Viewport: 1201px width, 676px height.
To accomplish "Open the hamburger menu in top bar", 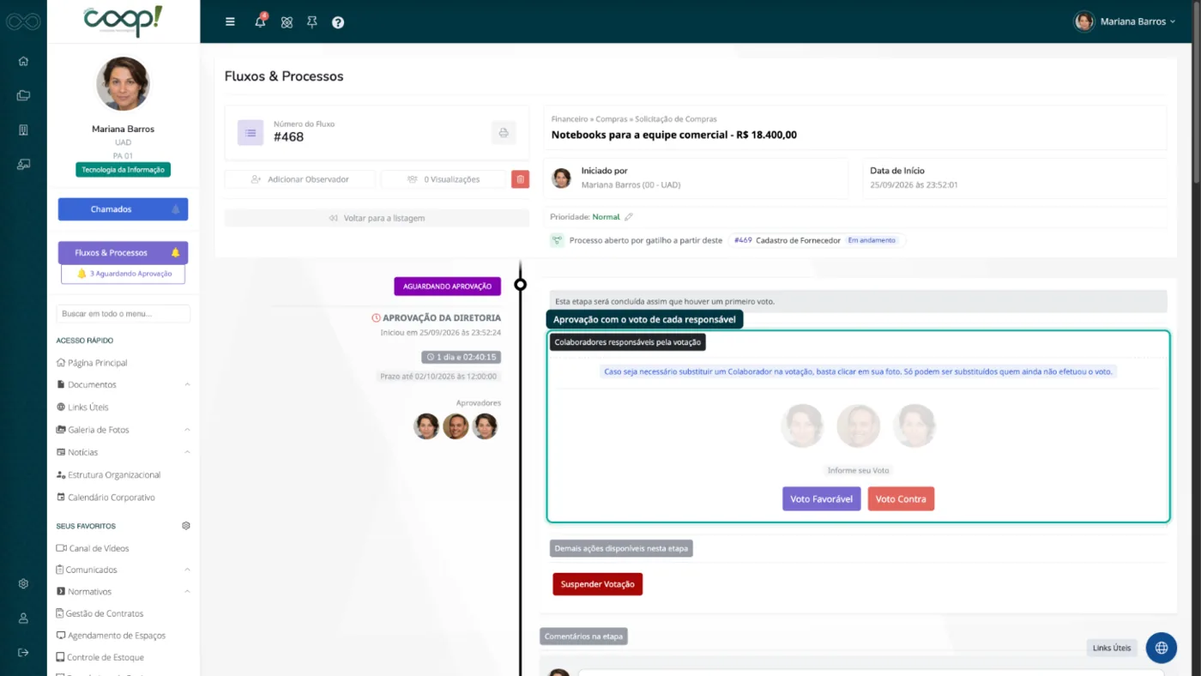I will coord(230,22).
